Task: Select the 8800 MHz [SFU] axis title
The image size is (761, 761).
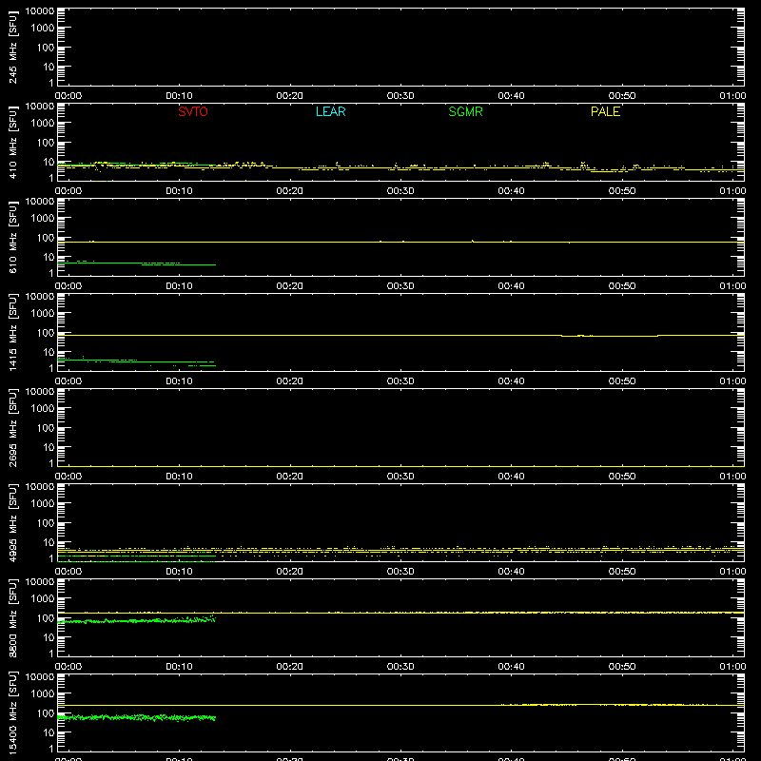Action: (x=13, y=617)
